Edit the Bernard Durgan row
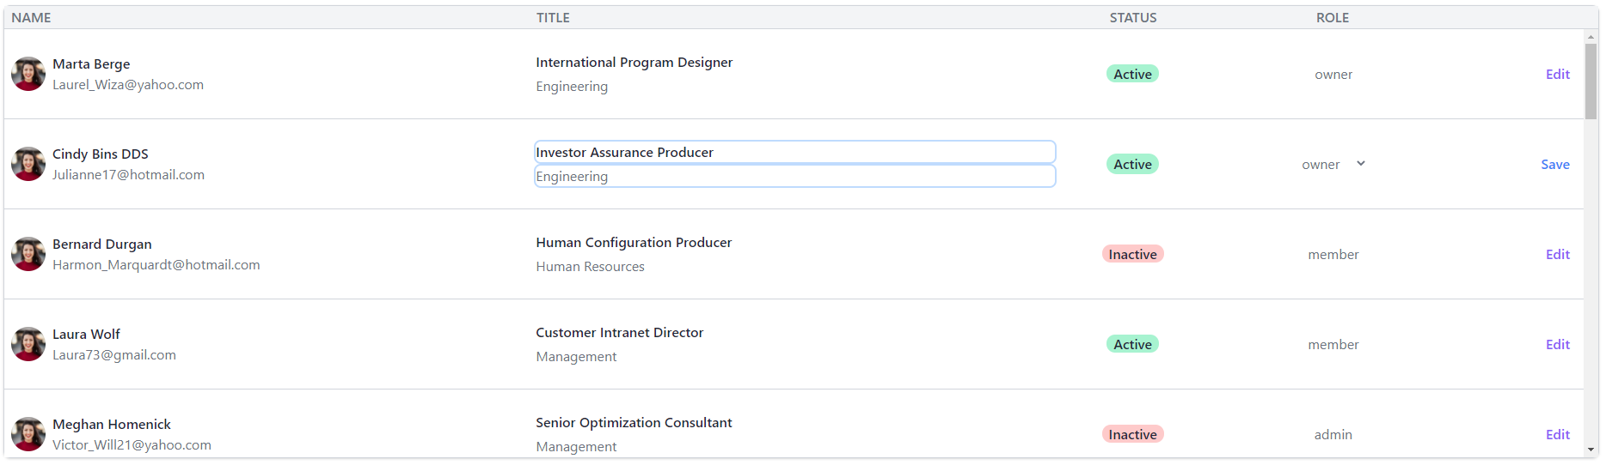 pyautogui.click(x=1557, y=254)
